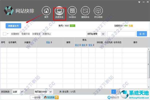The width and height of the screenshot is (150, 100).
Task: Click the 操作 column header
Action: [x=135, y=42]
